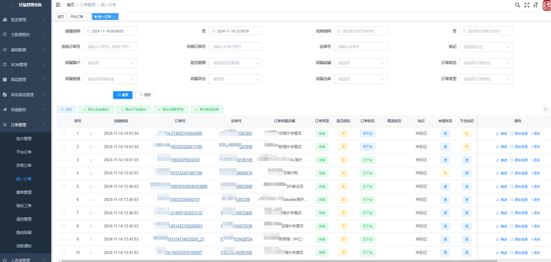Open the 所属平台 dropdown
Image resolution: width=551 pixels, height=262 pixels.
tap(236, 79)
